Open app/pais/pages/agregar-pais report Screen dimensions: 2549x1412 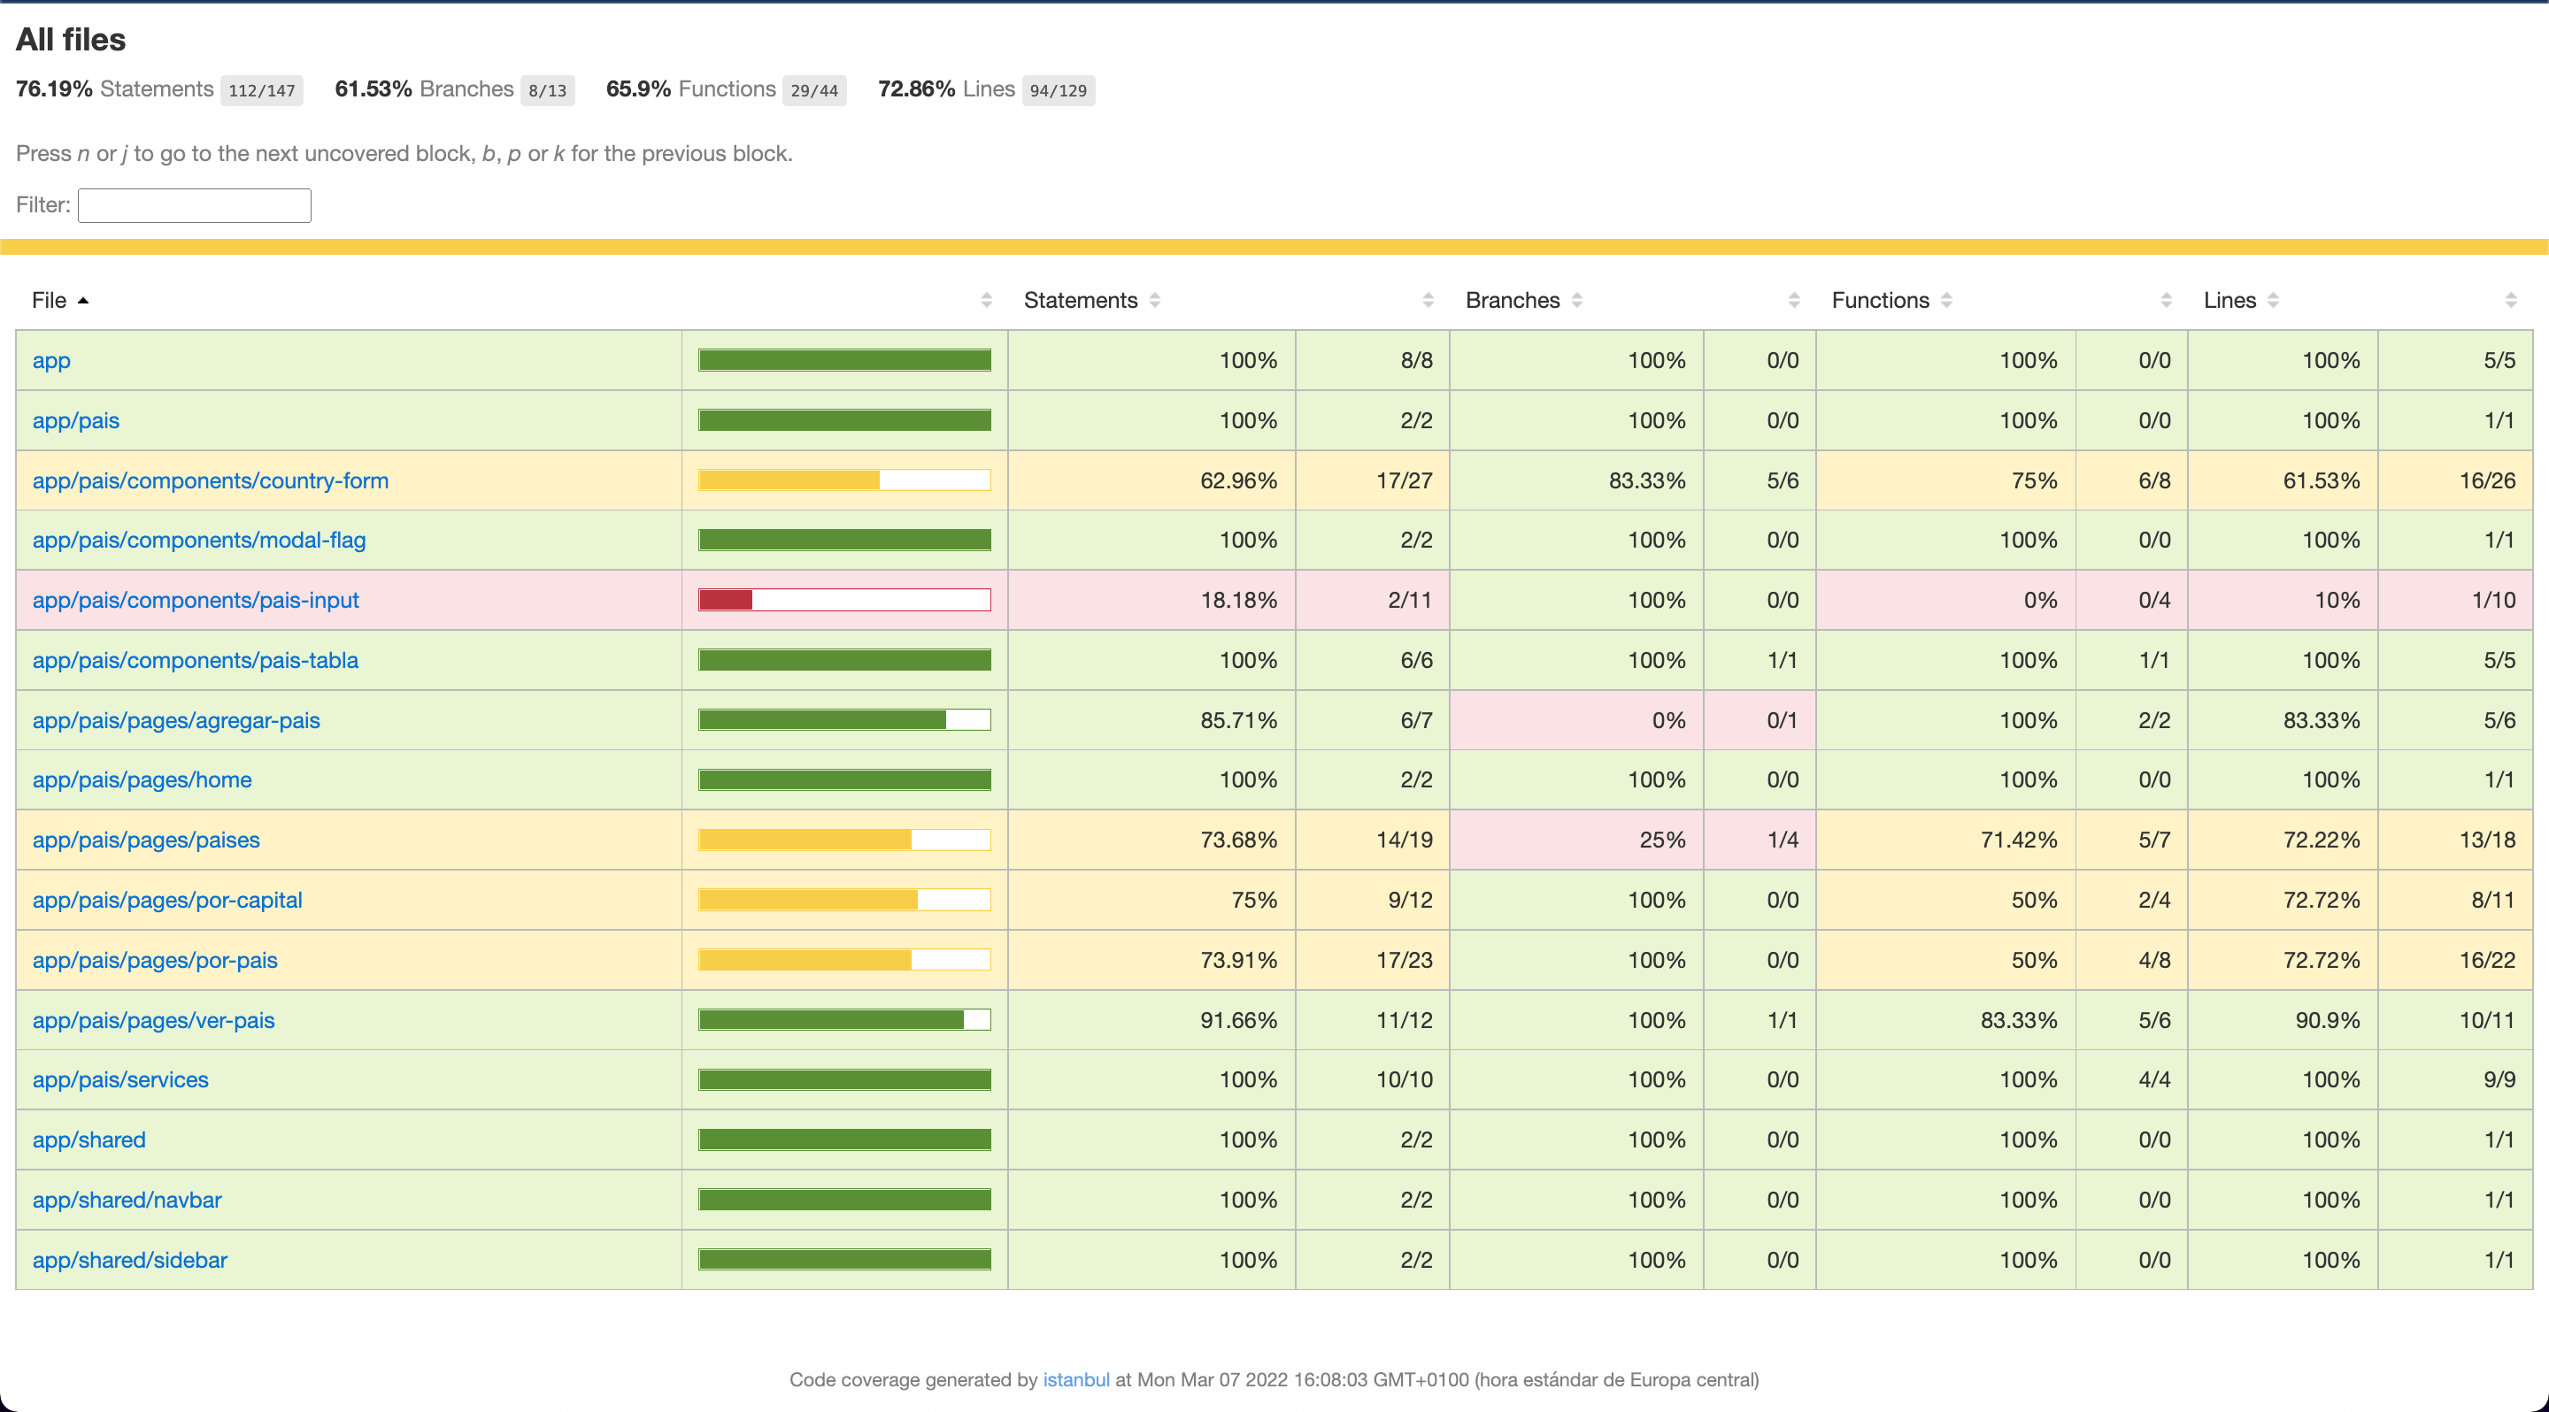click(176, 721)
